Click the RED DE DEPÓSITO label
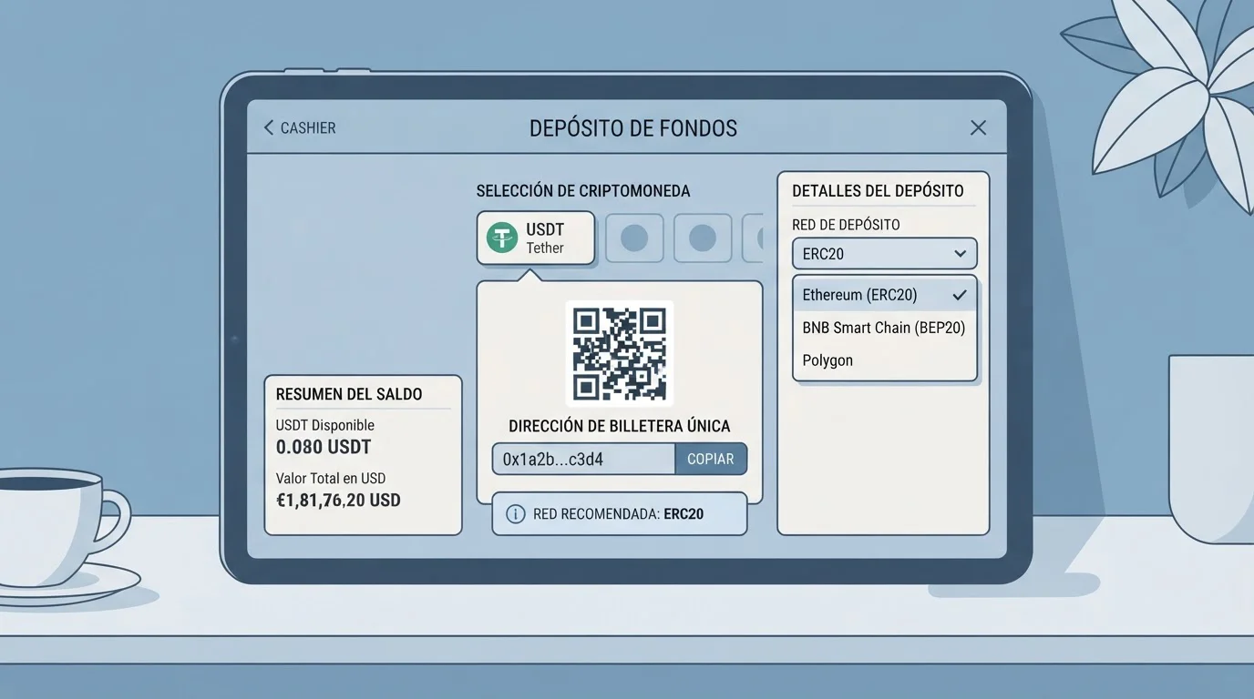This screenshot has width=1254, height=699. pos(846,225)
